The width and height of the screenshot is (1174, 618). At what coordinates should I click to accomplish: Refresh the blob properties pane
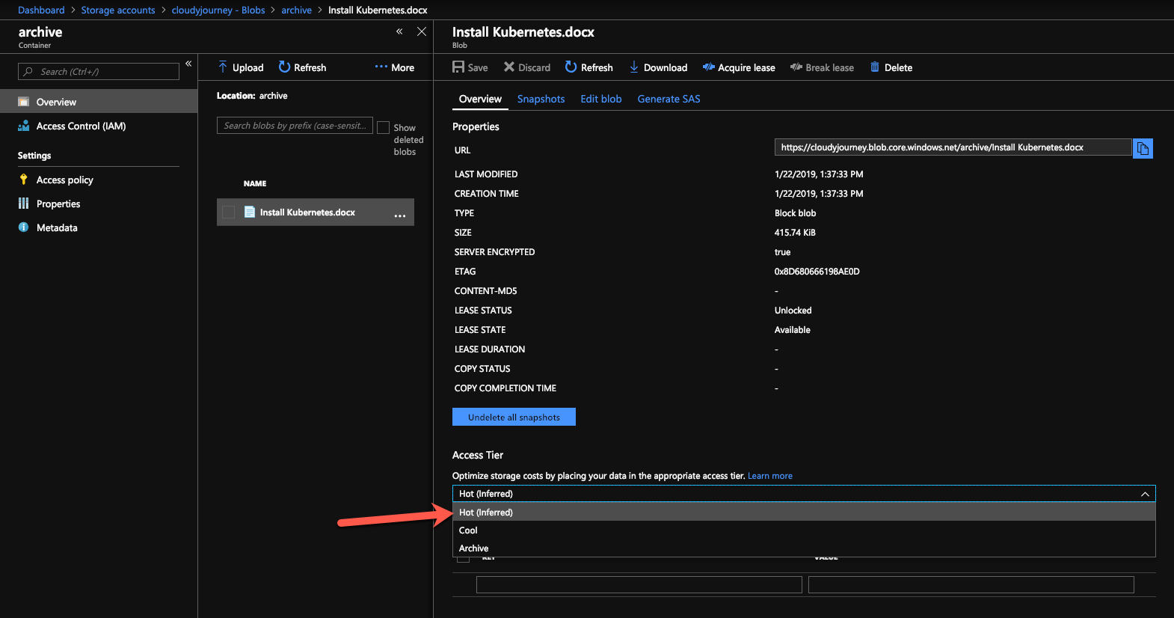click(x=589, y=67)
